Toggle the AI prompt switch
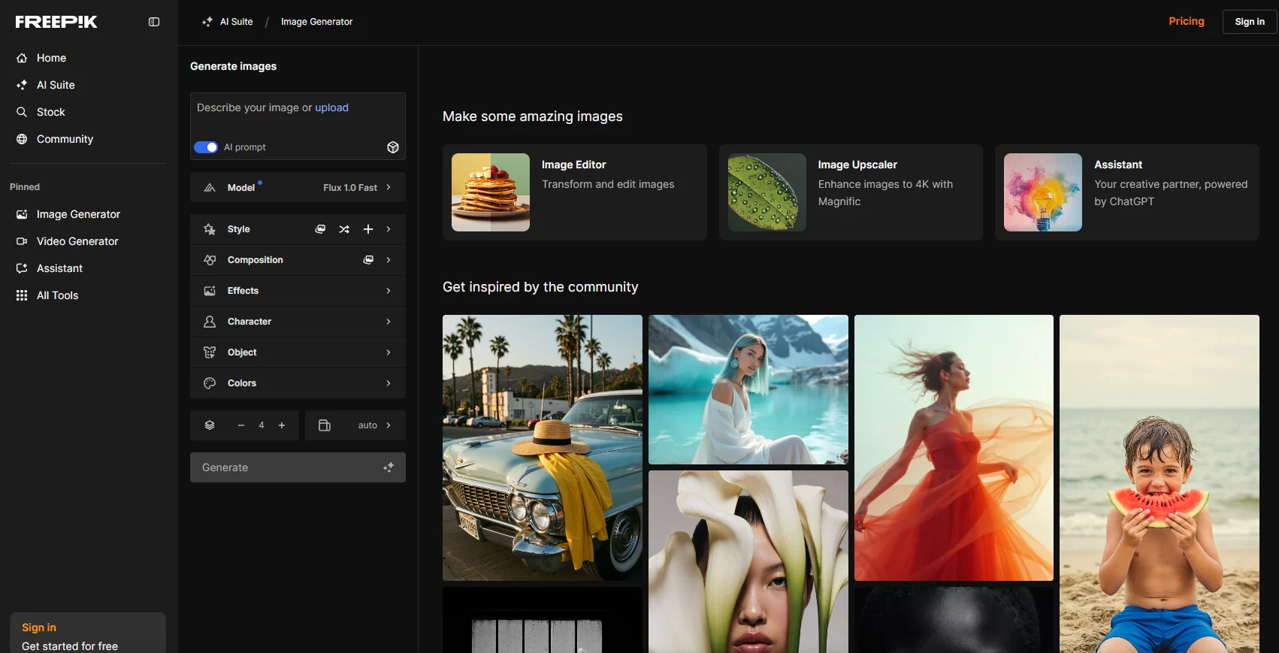This screenshot has width=1279, height=653. [206, 147]
